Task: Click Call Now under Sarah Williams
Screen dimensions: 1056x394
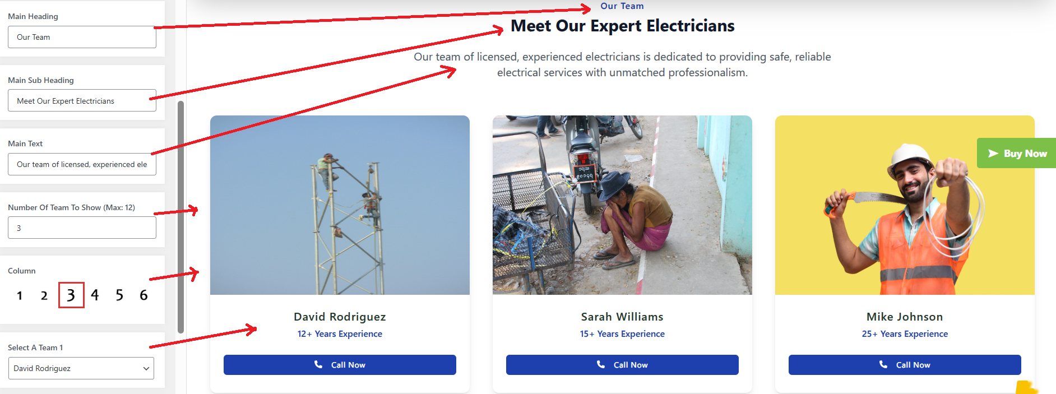Action: (x=622, y=365)
